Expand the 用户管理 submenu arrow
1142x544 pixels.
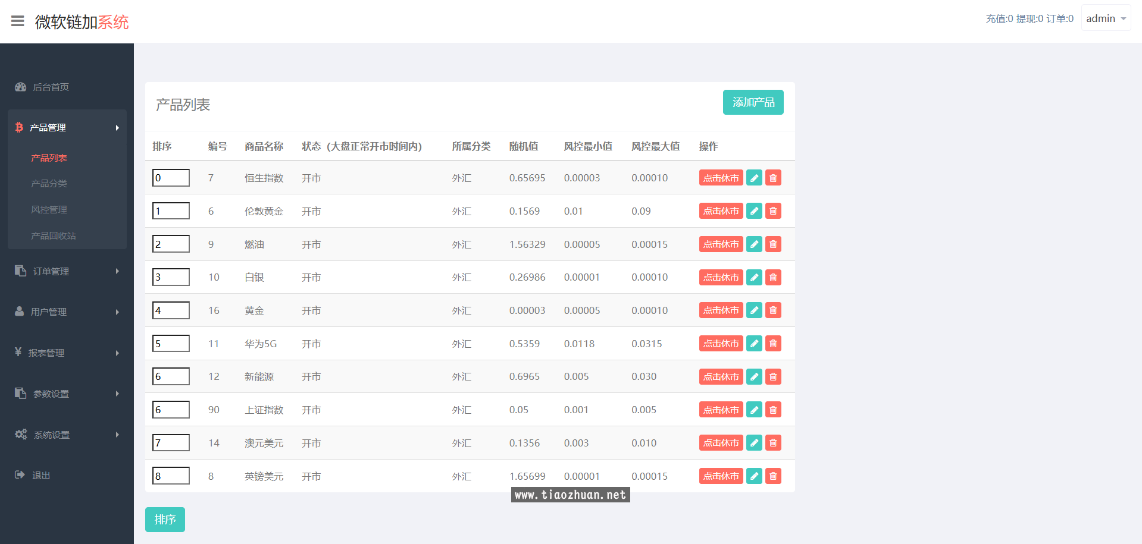tap(117, 312)
